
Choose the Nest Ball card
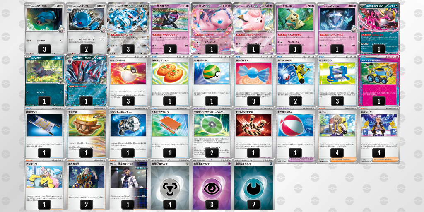click(x=212, y=80)
